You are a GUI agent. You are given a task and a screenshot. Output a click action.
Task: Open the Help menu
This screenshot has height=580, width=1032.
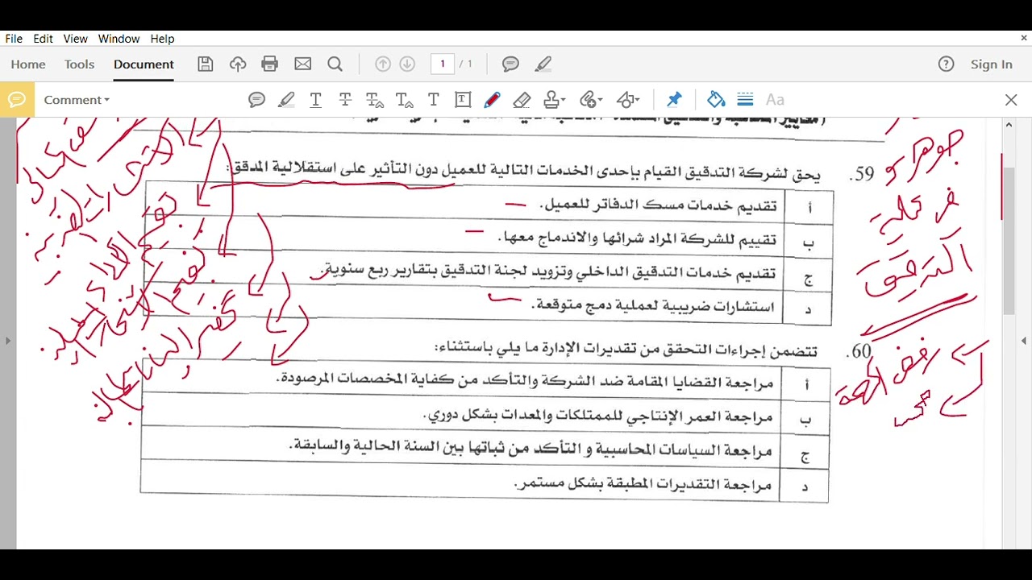tap(162, 39)
